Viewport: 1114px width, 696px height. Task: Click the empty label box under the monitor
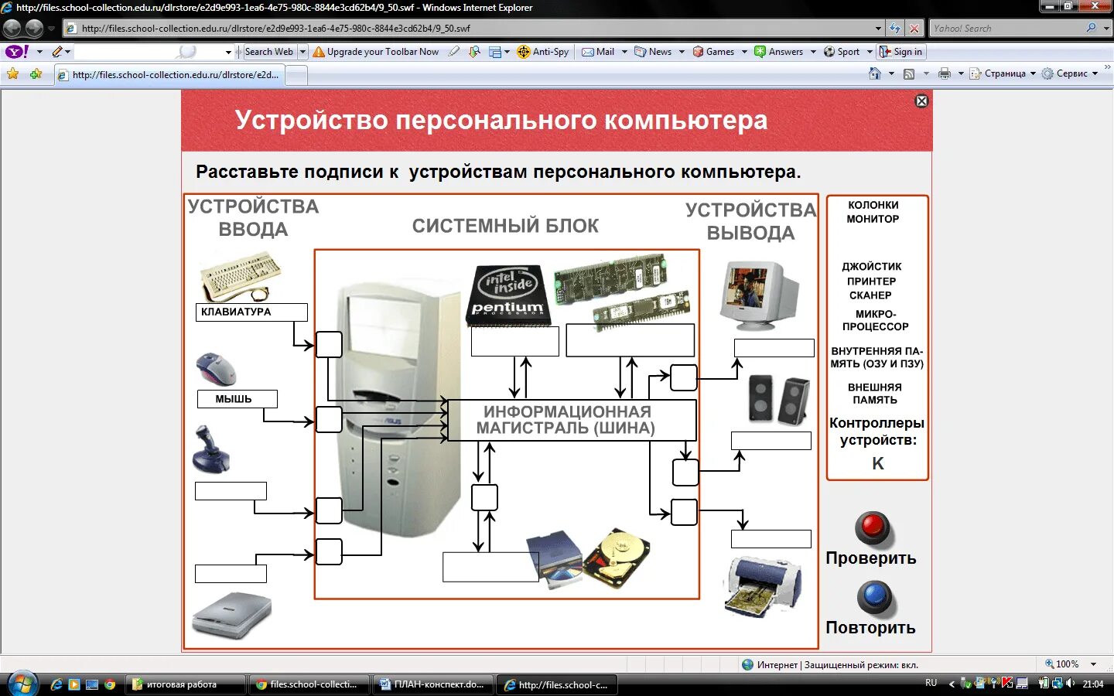774,348
